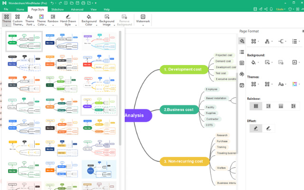The width and height of the screenshot is (304, 190).
Task: Select fourth Rainbow option in panel
Action: [294, 106]
